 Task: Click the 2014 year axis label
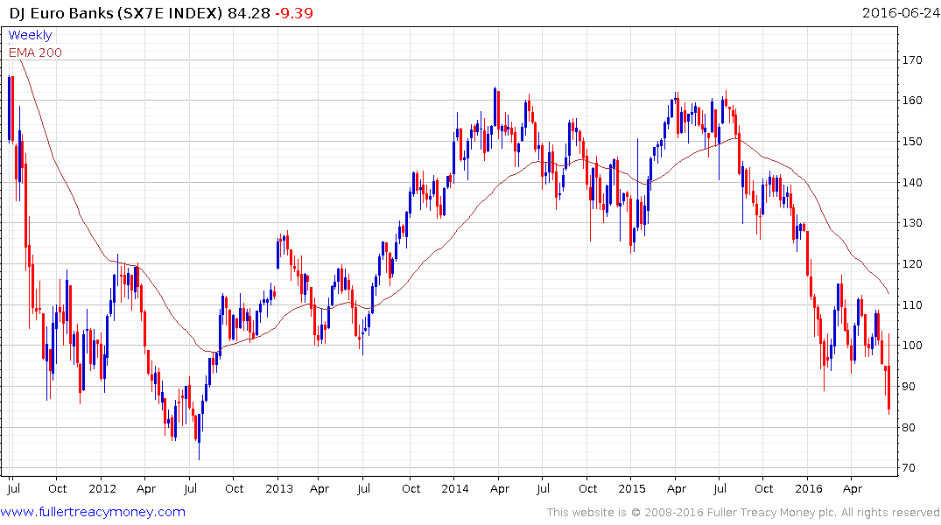[x=455, y=488]
